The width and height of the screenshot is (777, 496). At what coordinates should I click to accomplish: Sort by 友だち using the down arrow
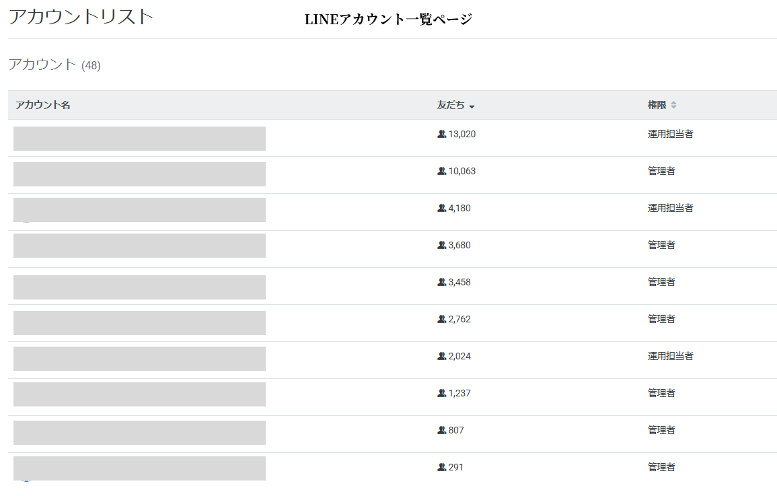pyautogui.click(x=472, y=106)
